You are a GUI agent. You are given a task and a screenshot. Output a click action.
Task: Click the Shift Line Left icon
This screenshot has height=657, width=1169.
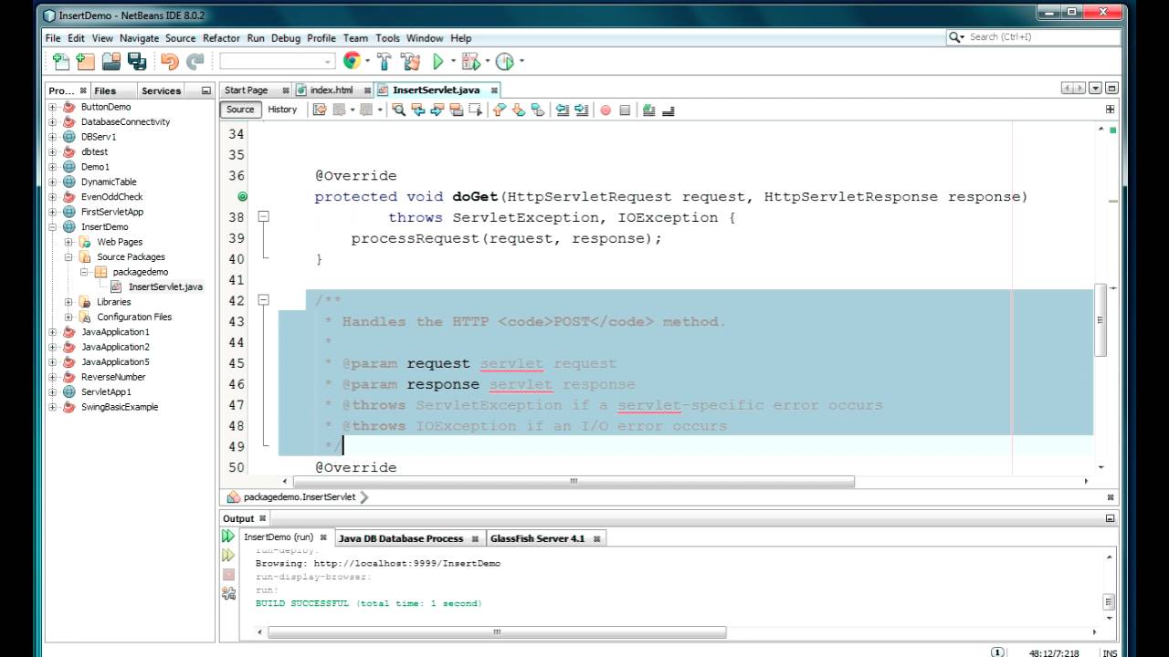coord(563,109)
